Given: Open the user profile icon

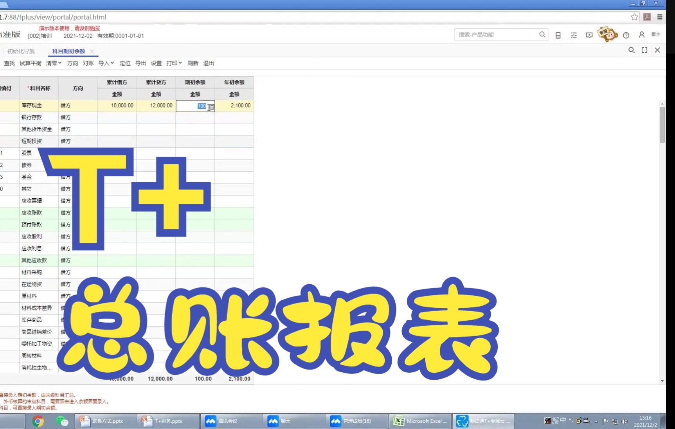Looking at the screenshot, I should (642, 35).
